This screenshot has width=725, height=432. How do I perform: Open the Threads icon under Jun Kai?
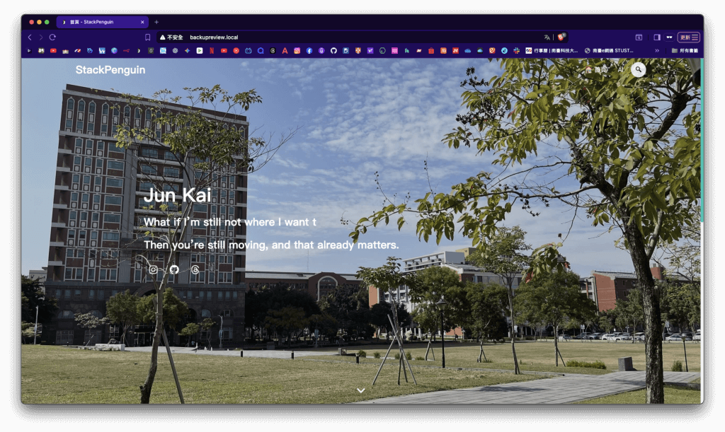195,269
